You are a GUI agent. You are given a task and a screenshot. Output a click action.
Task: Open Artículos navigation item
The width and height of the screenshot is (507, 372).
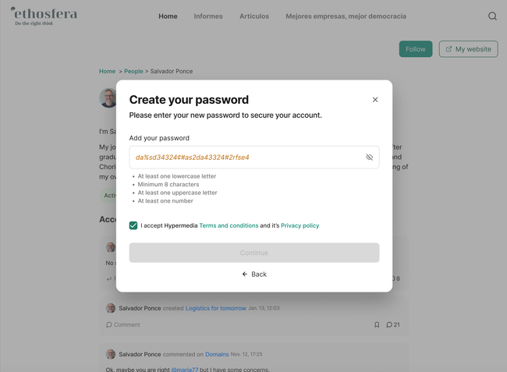[x=254, y=16]
